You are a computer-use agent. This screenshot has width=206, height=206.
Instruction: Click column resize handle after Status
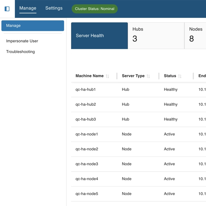(x=193, y=76)
